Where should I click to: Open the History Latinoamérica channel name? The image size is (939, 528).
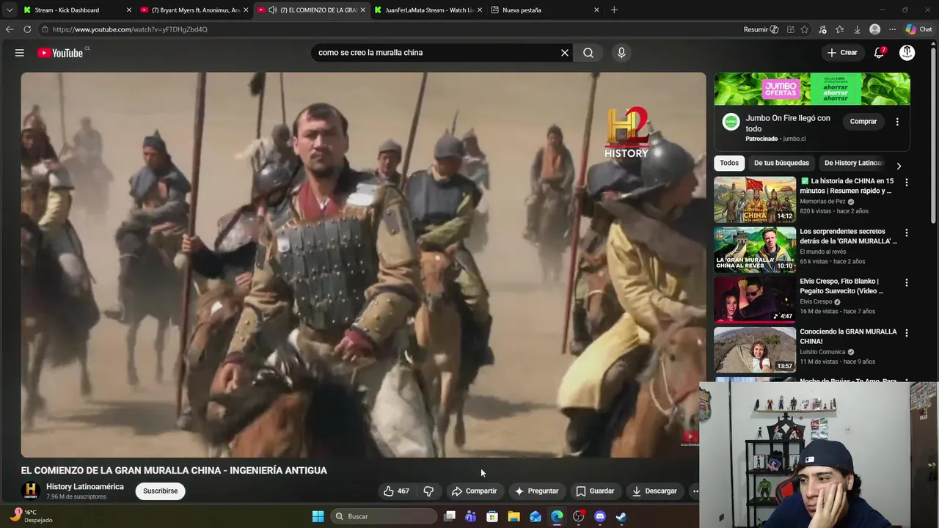pyautogui.click(x=85, y=487)
